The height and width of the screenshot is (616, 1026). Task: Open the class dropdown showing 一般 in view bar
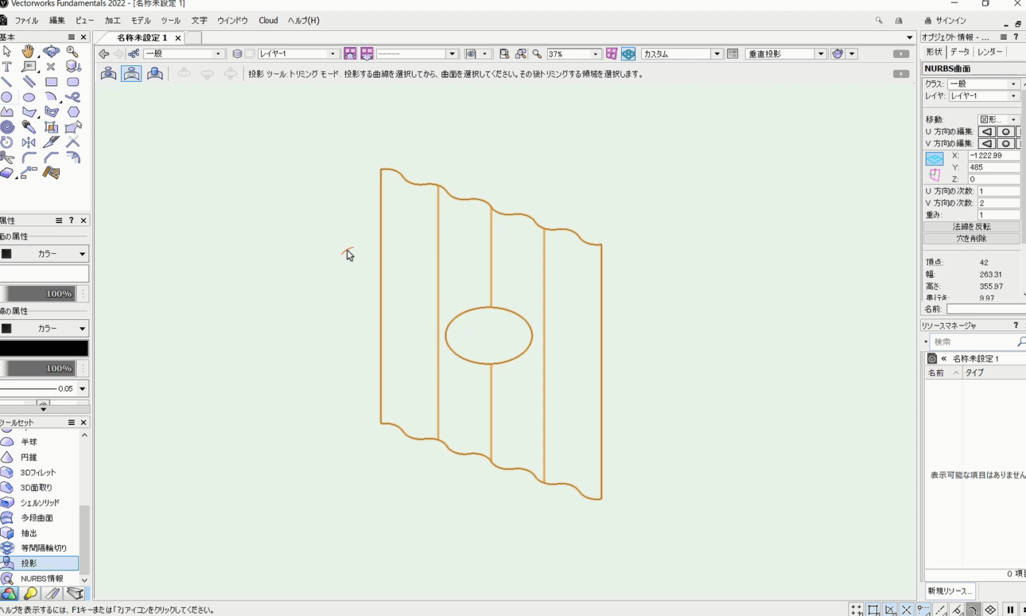[x=183, y=53]
